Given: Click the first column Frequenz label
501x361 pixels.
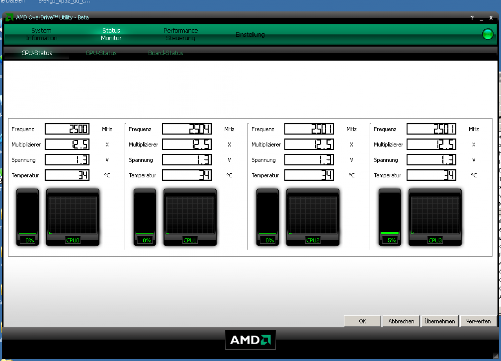Looking at the screenshot, I should click(23, 129).
